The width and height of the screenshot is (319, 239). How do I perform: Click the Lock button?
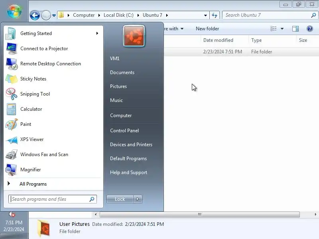120,199
